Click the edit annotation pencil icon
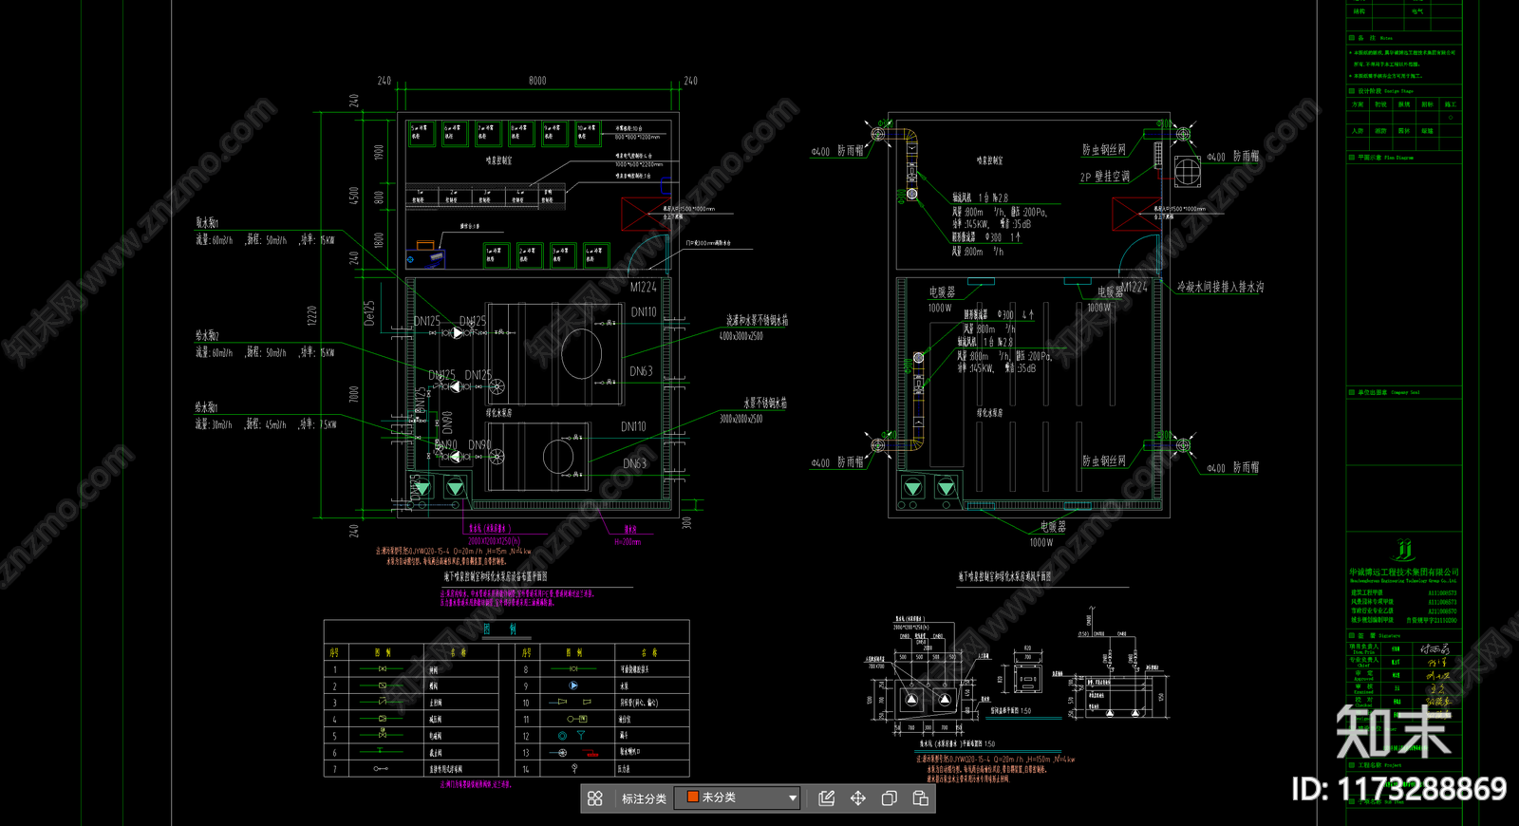 pos(827,798)
